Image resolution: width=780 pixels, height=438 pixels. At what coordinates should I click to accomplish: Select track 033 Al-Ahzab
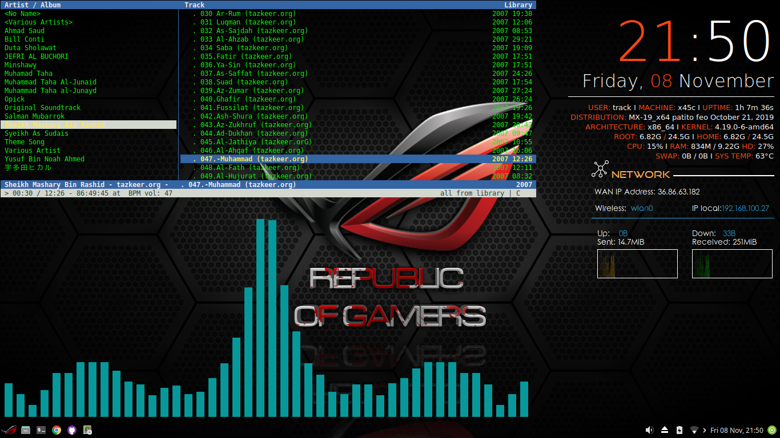coord(358,39)
